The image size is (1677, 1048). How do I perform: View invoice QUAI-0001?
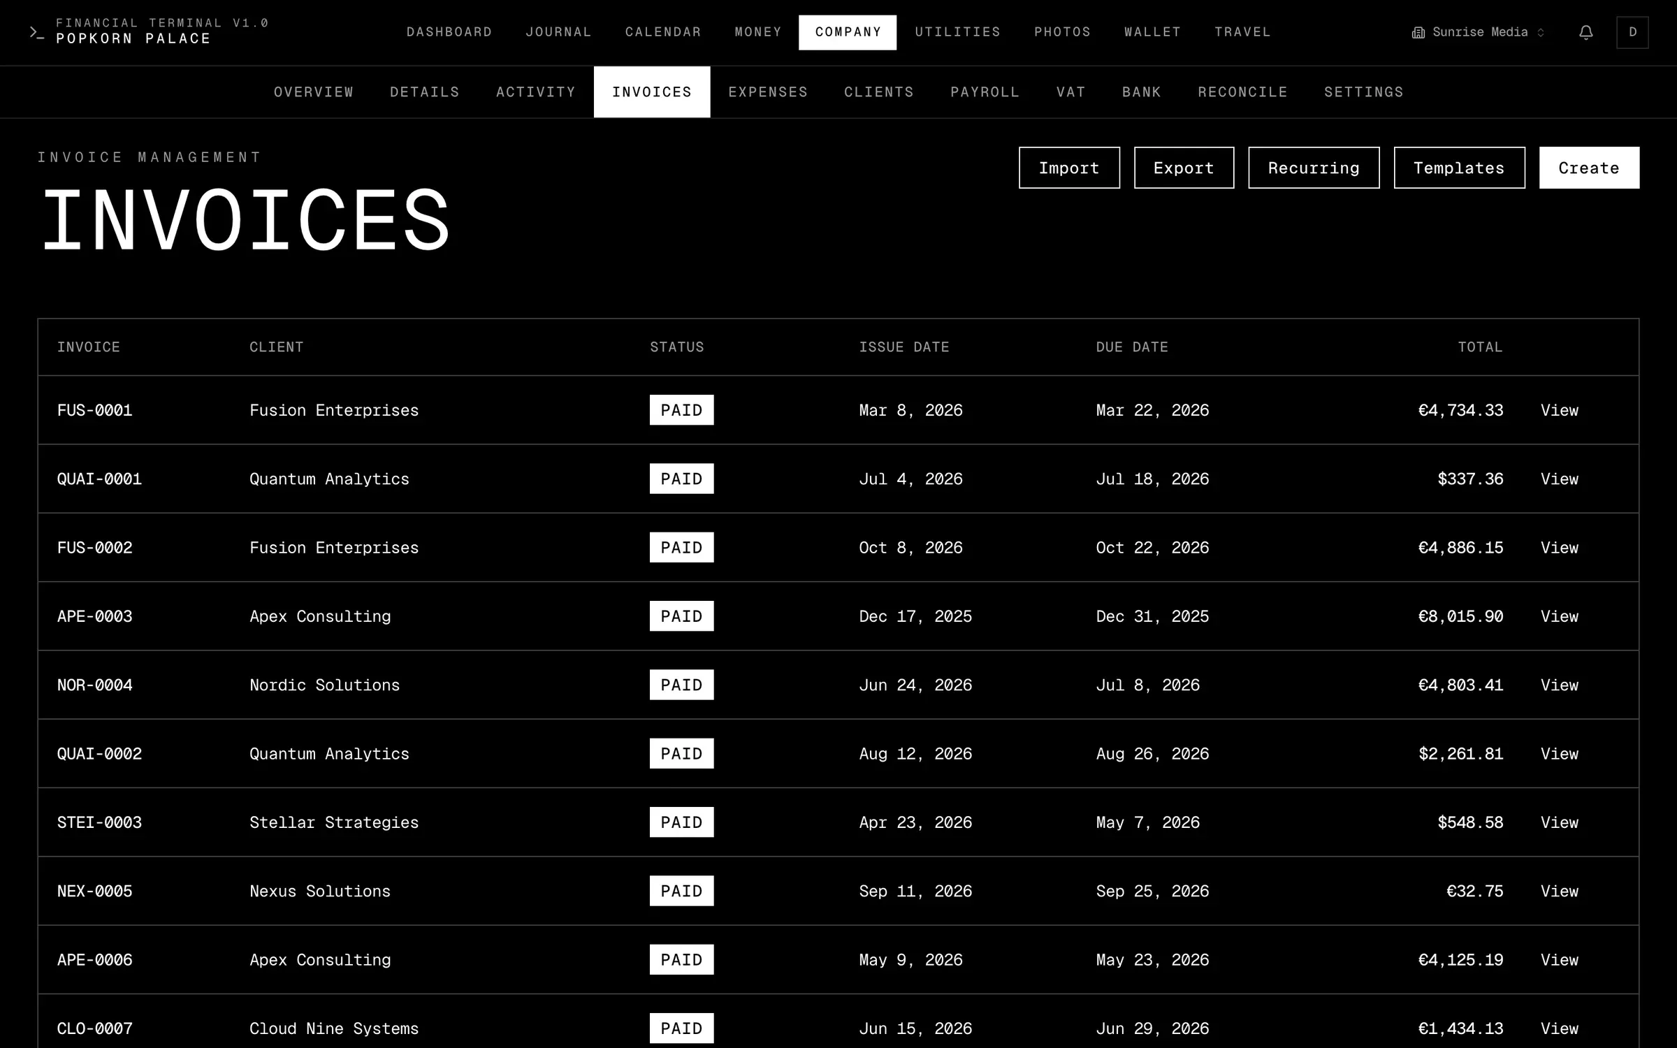pos(1560,479)
